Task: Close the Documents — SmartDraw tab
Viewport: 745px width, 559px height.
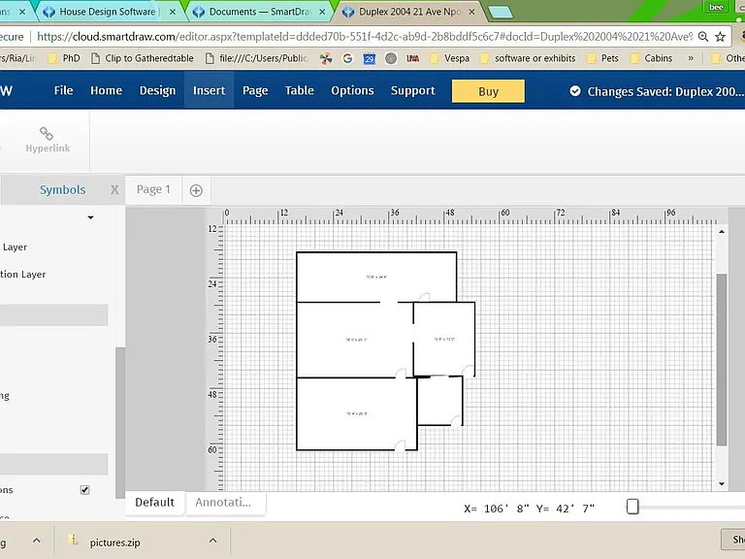Action: pyautogui.click(x=322, y=12)
